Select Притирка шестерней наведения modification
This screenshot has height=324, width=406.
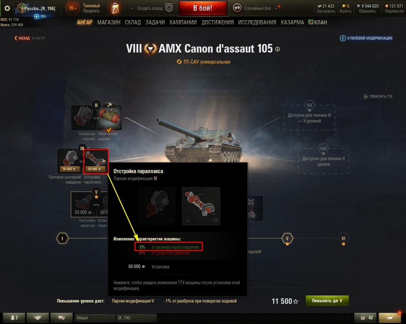click(x=70, y=161)
